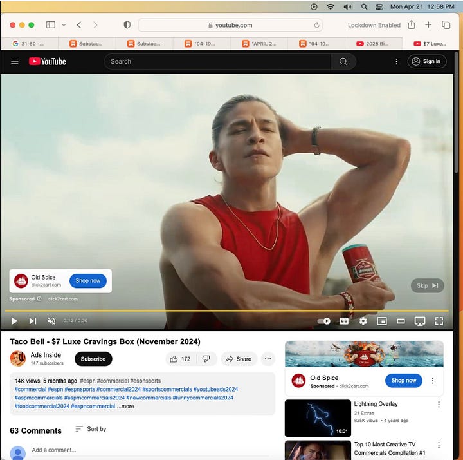Click the Add a comment field
463x460 pixels.
pos(150,450)
